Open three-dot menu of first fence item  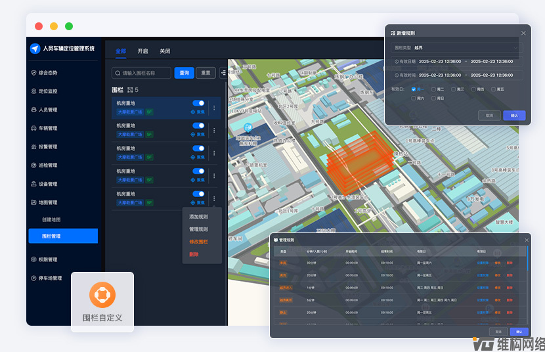[213, 107]
